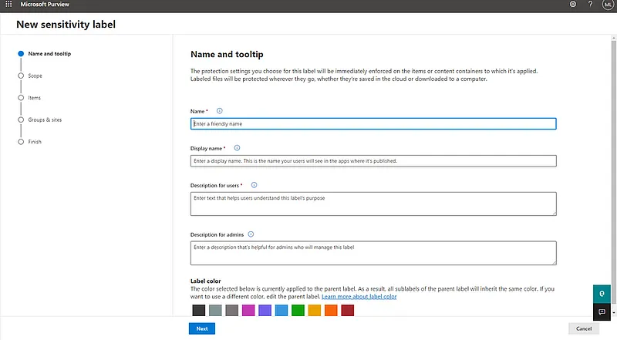Image resolution: width=617 pixels, height=340 pixels.
Task: Open the teal help assistant icon
Action: 602,294
